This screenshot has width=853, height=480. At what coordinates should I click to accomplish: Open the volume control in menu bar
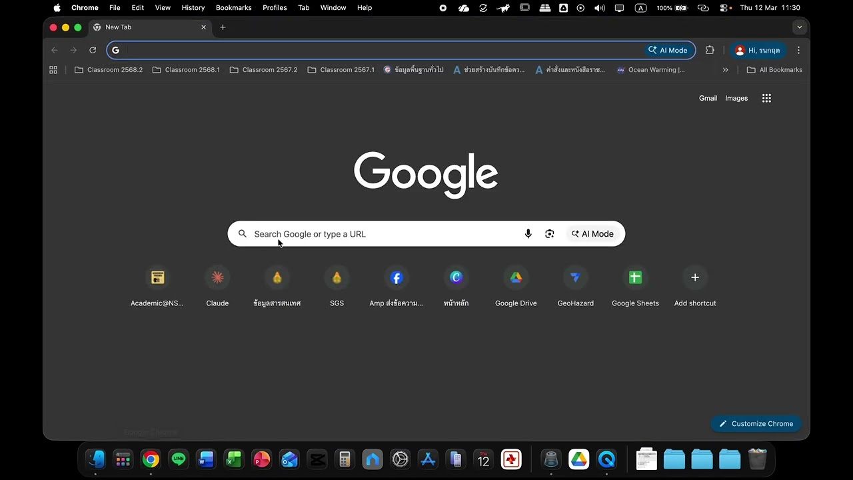tap(600, 8)
